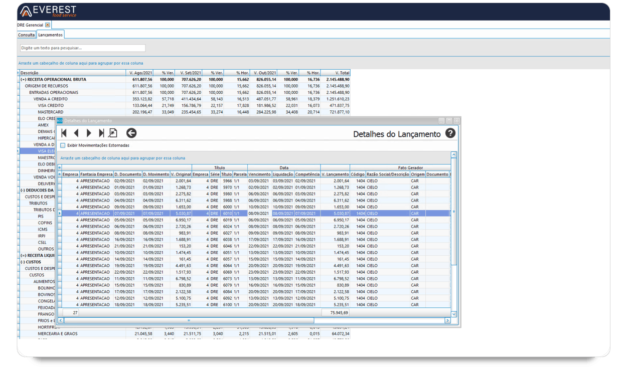Click the total 75.945,69 footer cell
Image resolution: width=627 pixels, height=375 pixels.
336,313
